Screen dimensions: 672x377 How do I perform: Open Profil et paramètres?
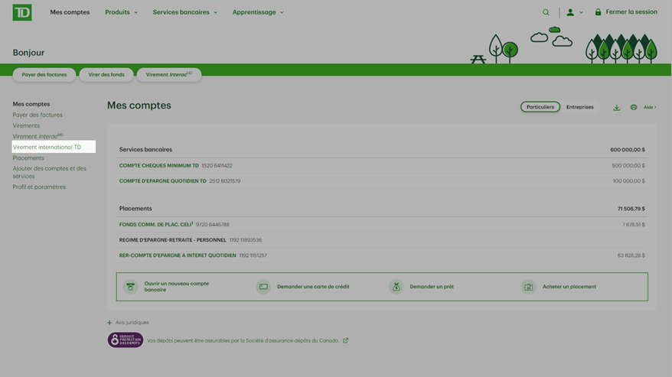pos(39,187)
